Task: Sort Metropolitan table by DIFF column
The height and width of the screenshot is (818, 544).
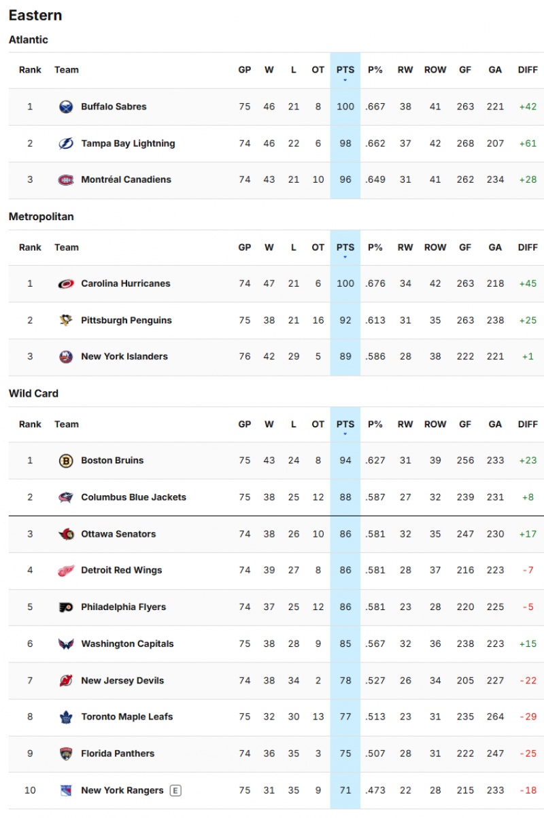Action: (528, 247)
